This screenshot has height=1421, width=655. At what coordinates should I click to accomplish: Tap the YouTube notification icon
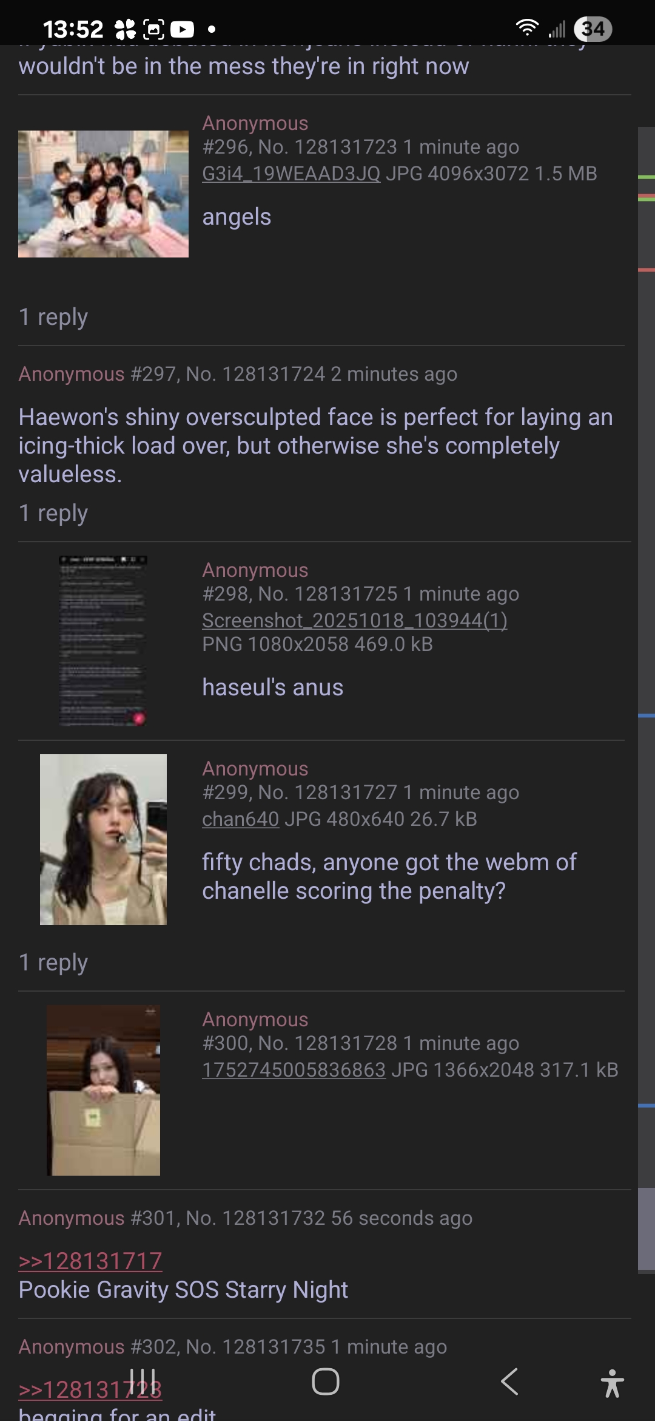point(182,29)
